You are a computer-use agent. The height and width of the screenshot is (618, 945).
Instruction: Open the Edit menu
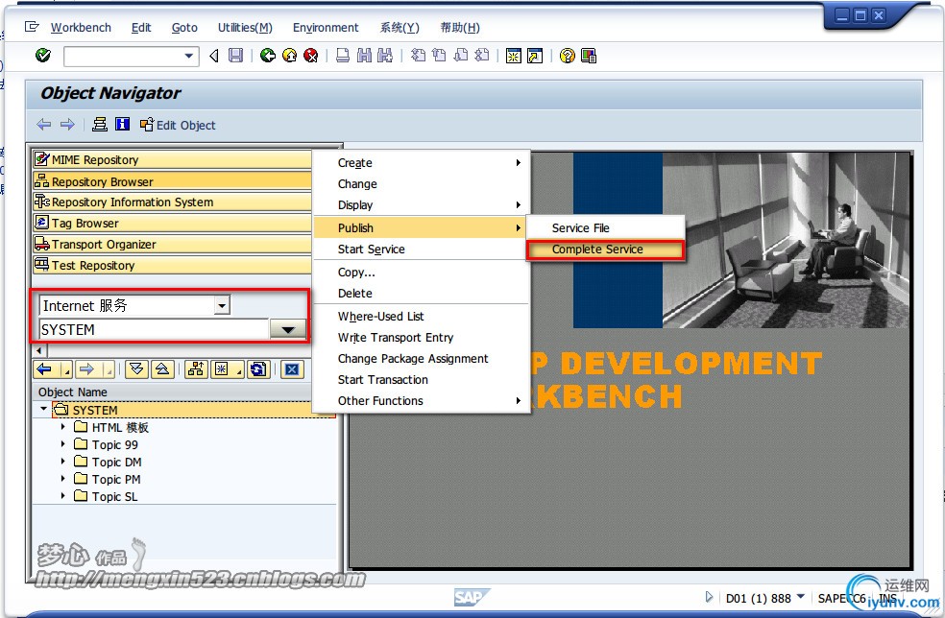coord(141,28)
